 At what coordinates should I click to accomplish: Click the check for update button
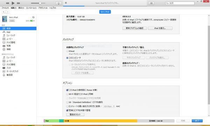click(x=135, y=28)
